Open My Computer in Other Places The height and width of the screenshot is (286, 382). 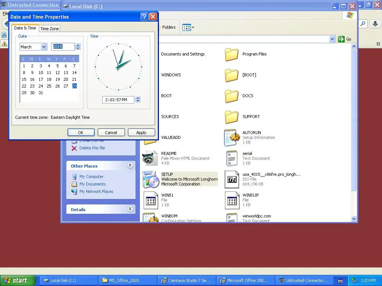(91, 177)
